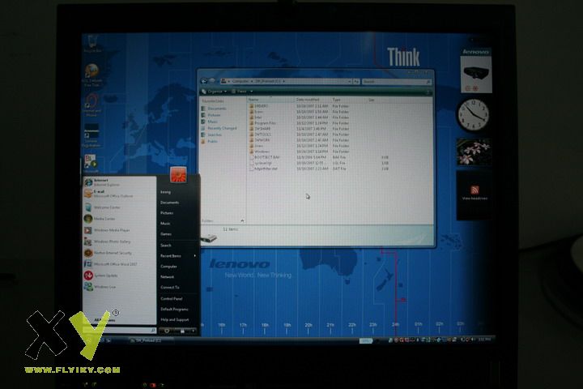583x389 pixels.
Task: Open Microsoft Office Word 2007
Action: click(119, 264)
